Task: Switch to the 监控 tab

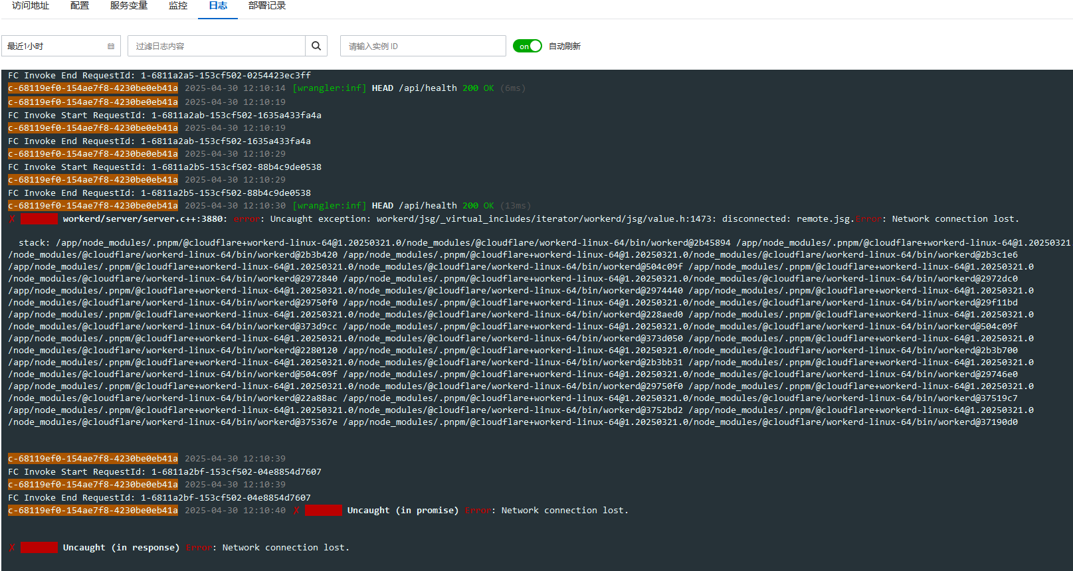Action: click(178, 6)
